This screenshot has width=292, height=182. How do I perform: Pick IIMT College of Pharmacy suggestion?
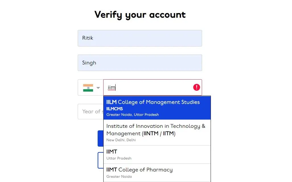point(157,173)
